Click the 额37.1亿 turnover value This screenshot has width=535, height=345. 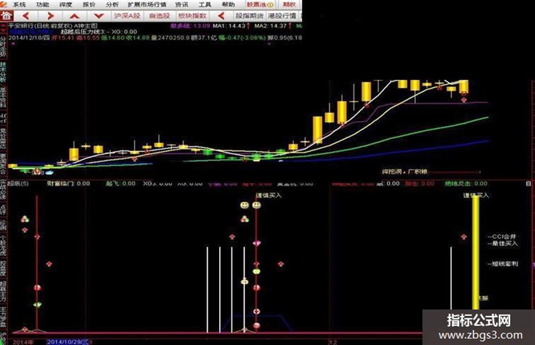coord(204,37)
